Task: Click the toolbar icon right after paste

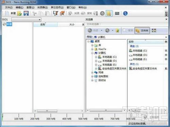Action: tap(55, 13)
